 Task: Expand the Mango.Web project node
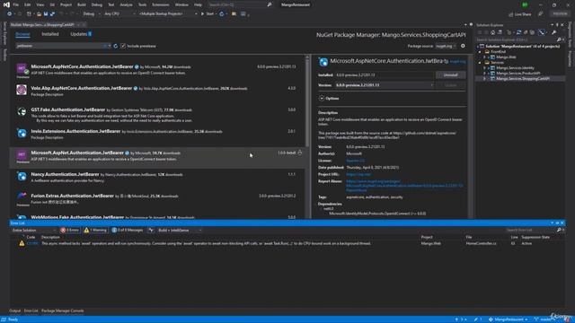tap(484, 57)
